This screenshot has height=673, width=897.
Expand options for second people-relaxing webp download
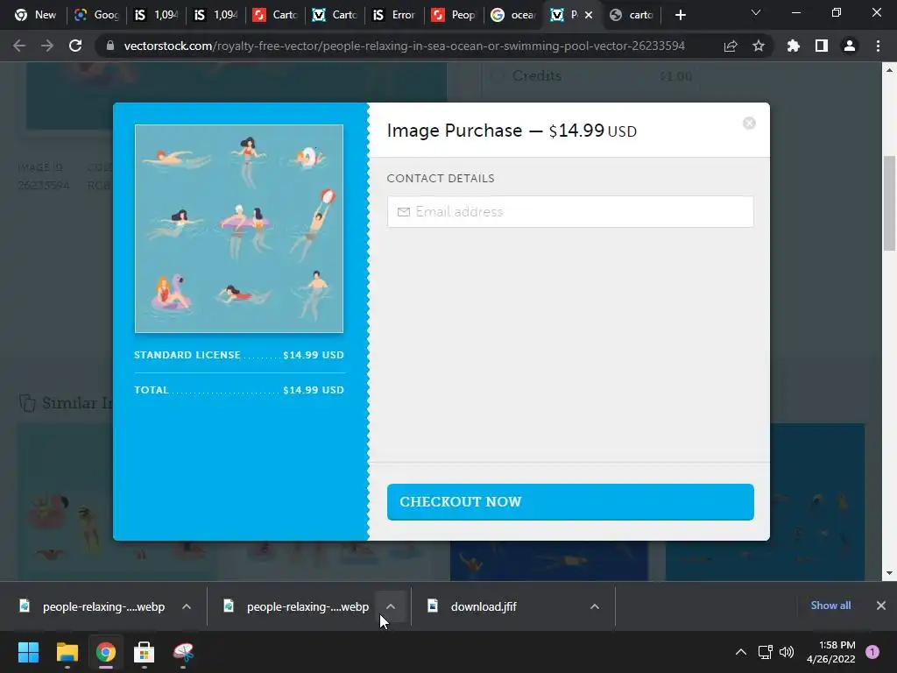tap(391, 606)
